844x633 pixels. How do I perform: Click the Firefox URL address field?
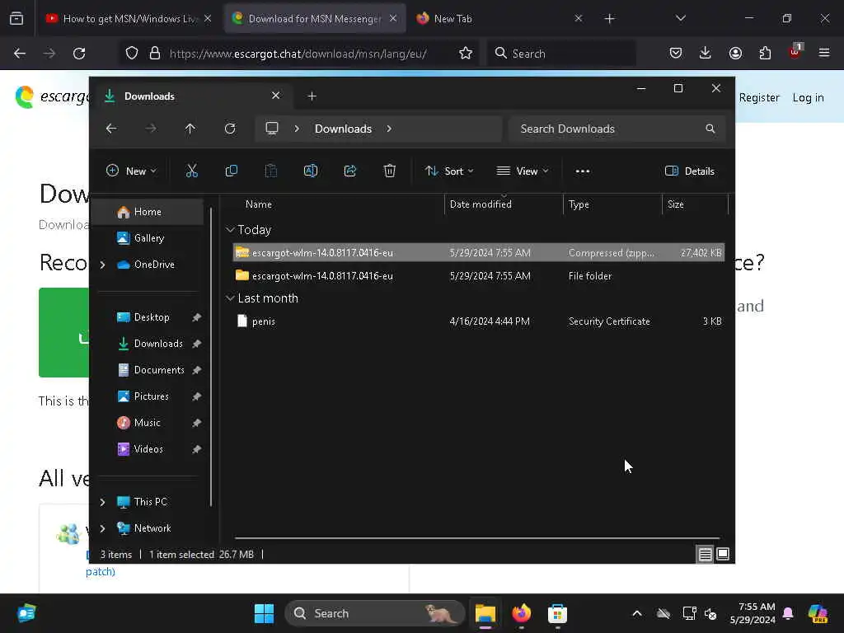point(298,54)
